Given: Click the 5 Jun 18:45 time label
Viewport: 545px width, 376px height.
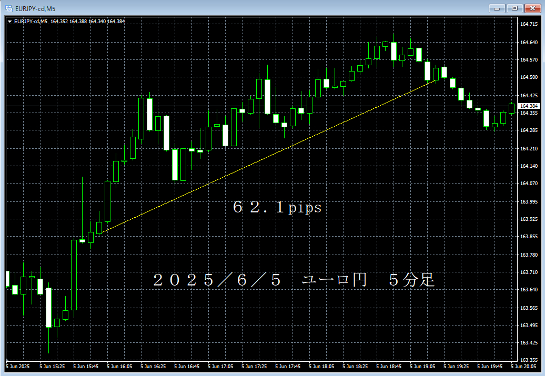Looking at the screenshot, I should (389, 367).
